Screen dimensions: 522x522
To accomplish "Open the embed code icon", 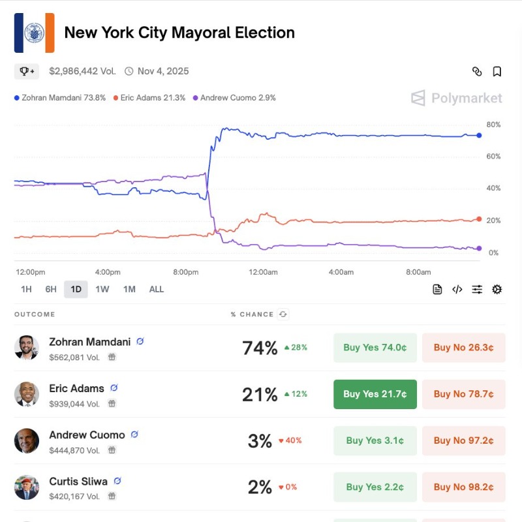I will pyautogui.click(x=457, y=290).
